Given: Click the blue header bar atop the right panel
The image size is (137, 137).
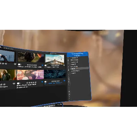Looking at the screenshot, I should click(x=77, y=53).
